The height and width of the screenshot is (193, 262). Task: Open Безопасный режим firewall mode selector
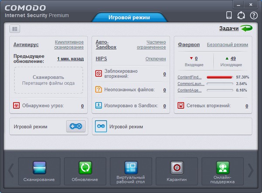tap(227, 45)
